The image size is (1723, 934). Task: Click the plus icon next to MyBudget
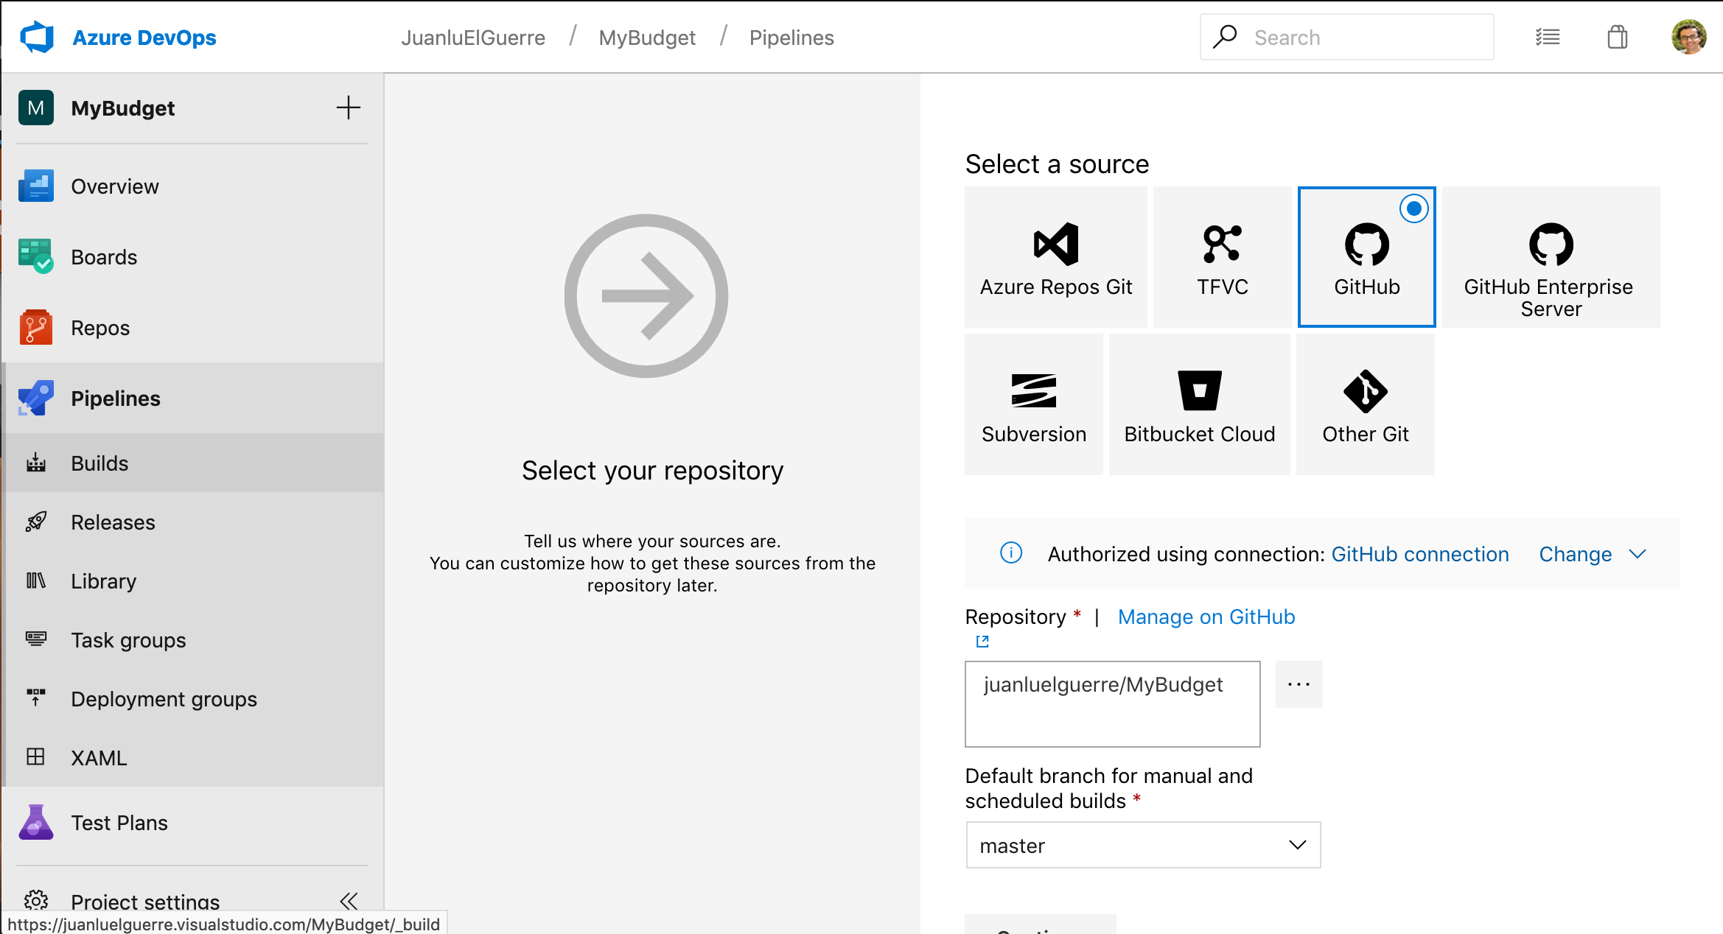(348, 108)
